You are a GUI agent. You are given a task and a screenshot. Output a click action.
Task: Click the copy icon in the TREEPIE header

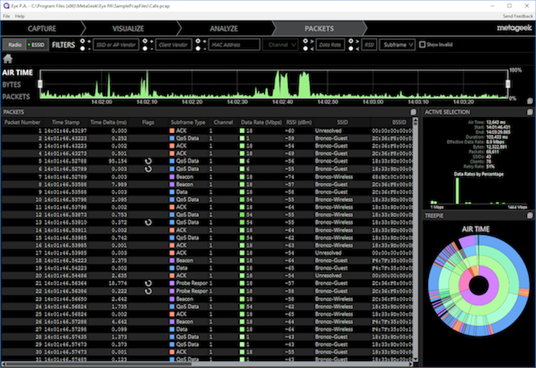[x=530, y=215]
